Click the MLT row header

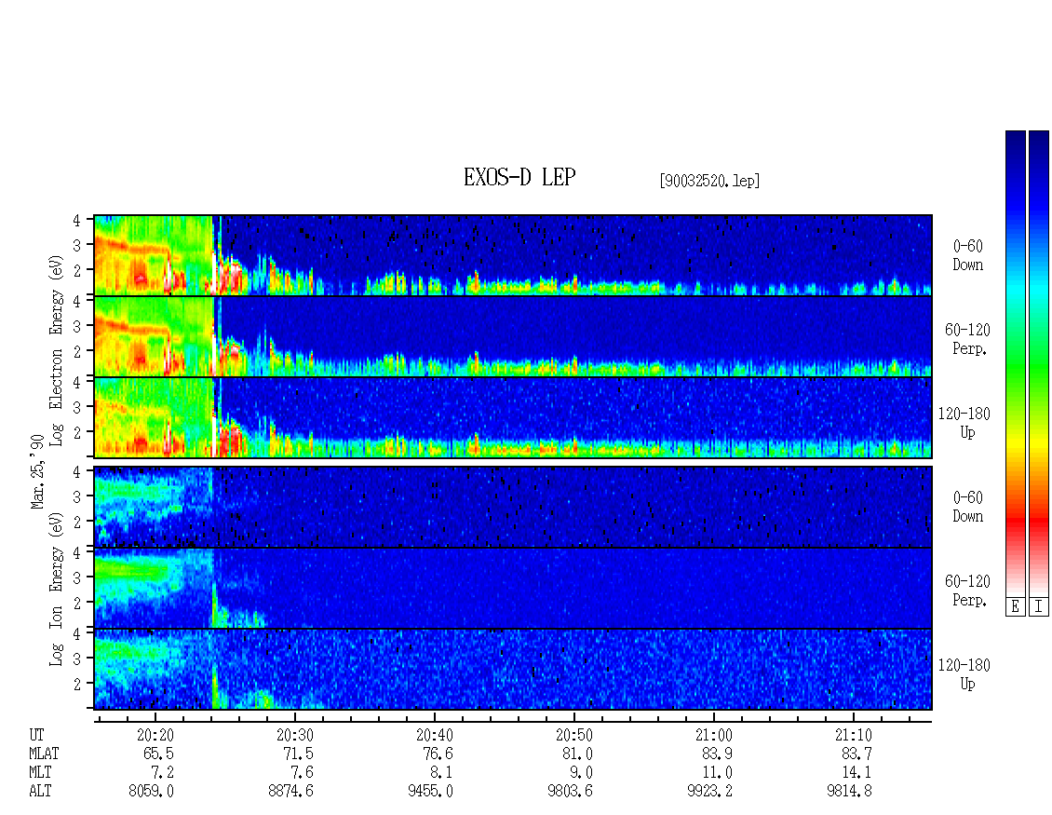[x=40, y=773]
